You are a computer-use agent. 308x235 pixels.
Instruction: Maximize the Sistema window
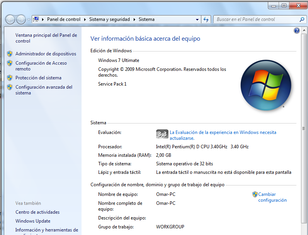point(284,5)
